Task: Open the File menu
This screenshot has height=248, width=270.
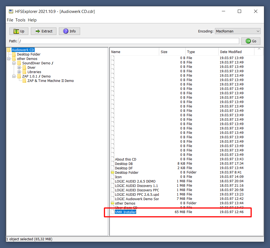Action: coord(10,20)
